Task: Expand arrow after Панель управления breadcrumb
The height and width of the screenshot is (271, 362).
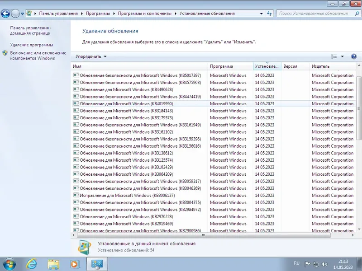Action: coord(82,14)
